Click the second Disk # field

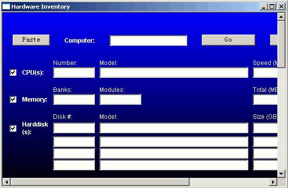[74, 141]
